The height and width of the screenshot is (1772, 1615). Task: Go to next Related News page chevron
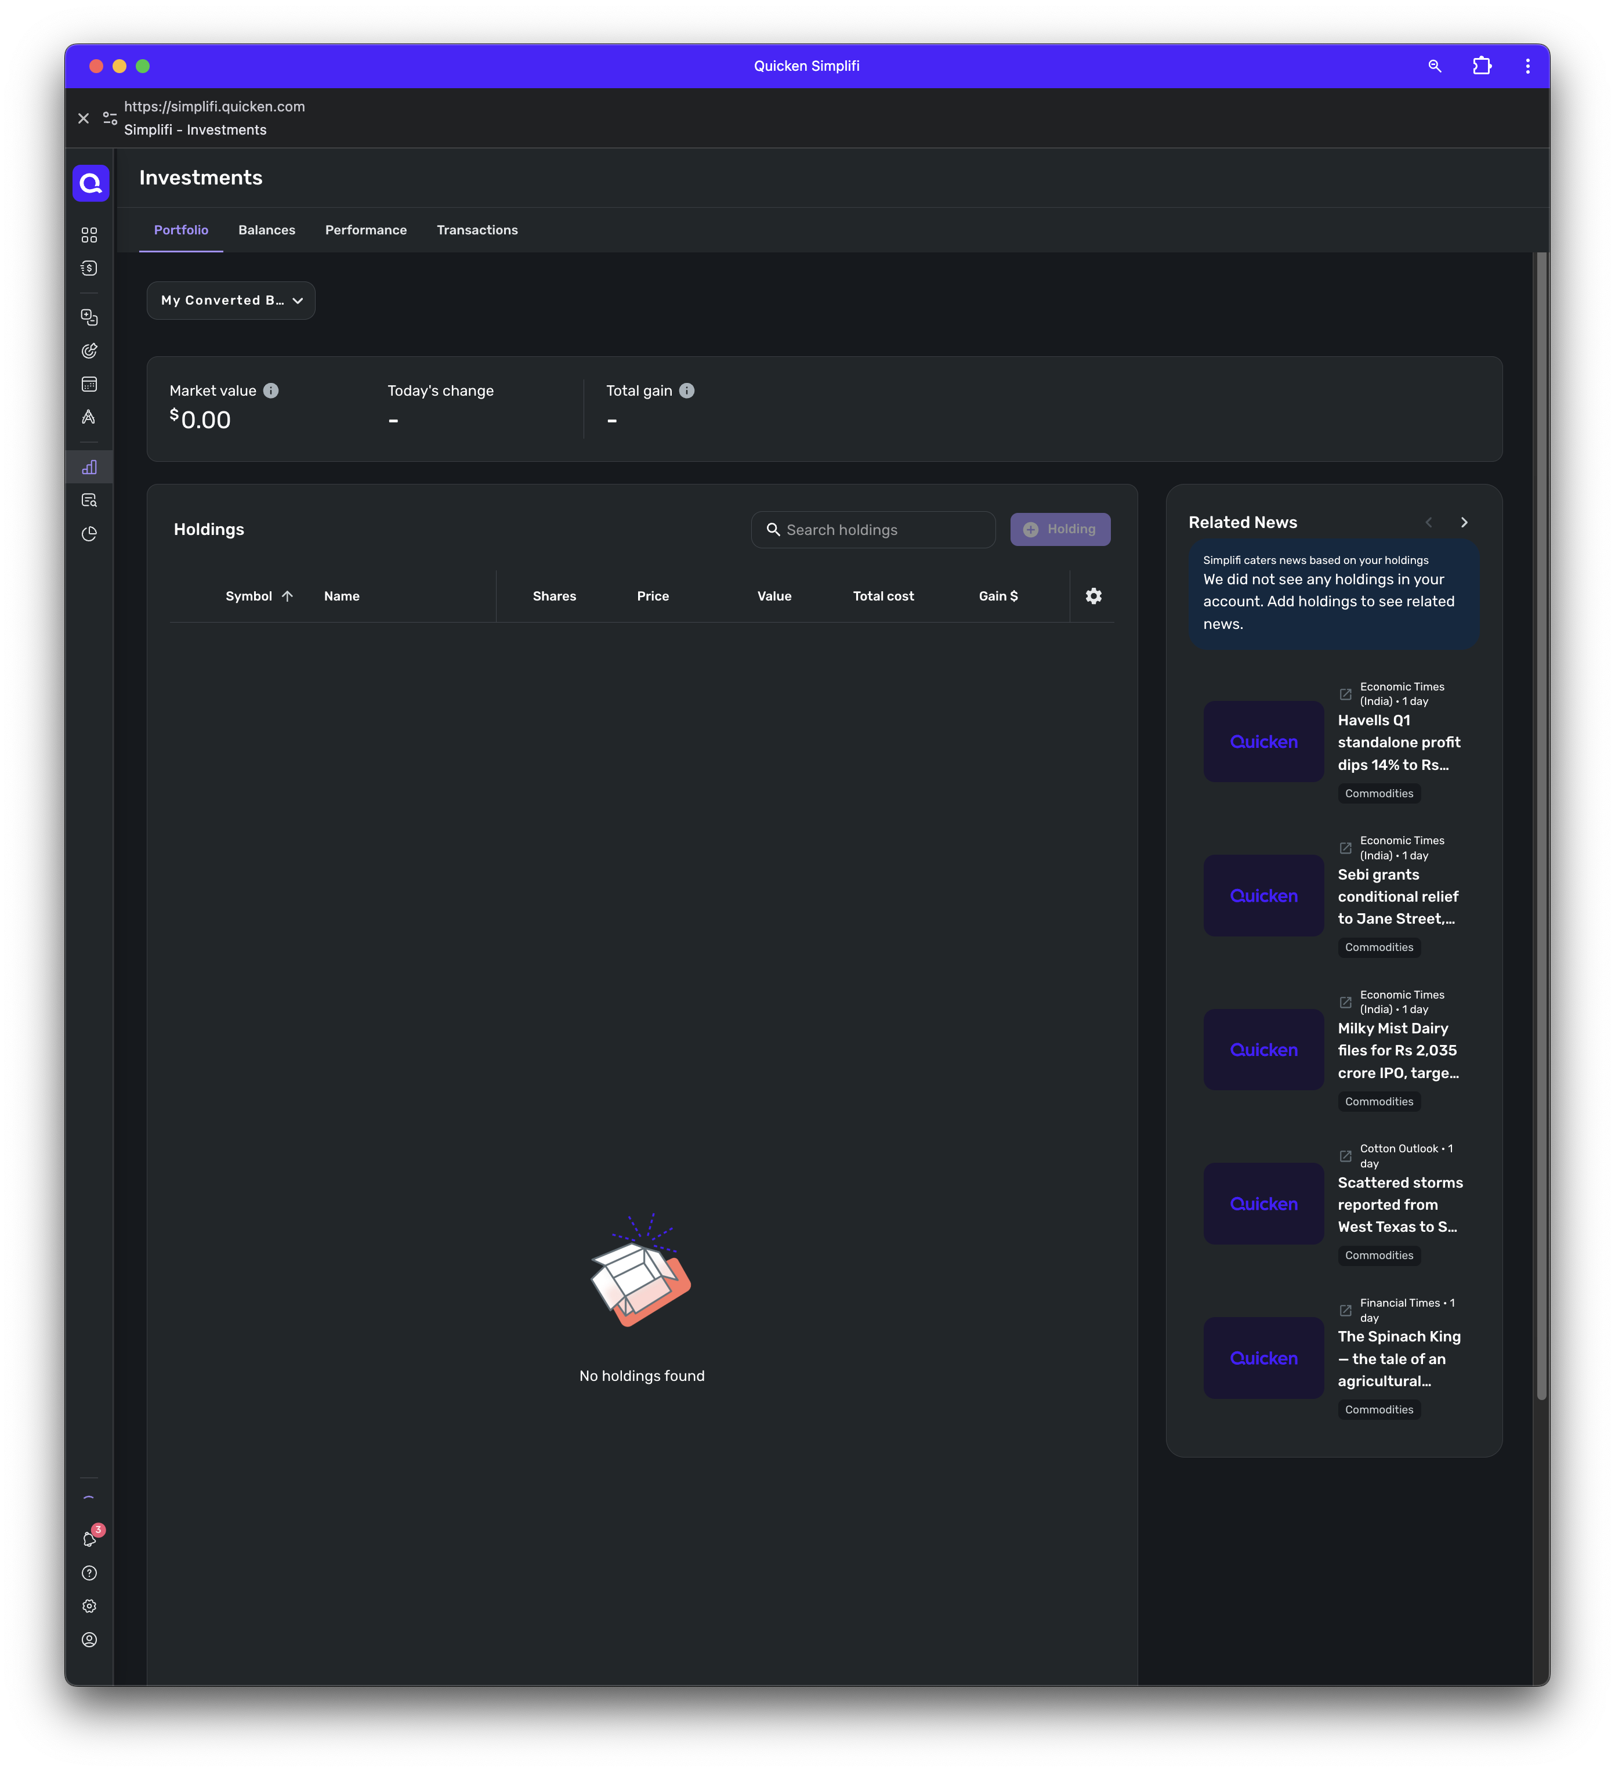[x=1464, y=522]
